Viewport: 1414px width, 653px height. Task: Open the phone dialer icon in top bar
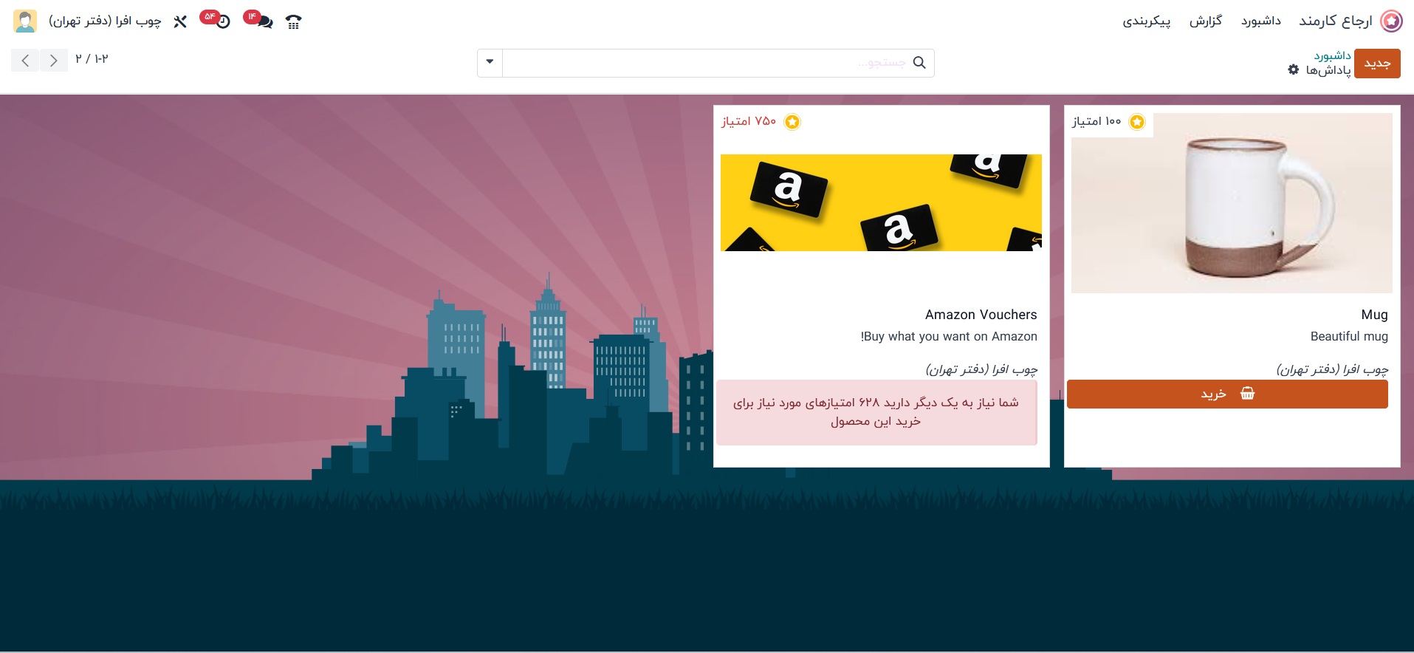(293, 21)
